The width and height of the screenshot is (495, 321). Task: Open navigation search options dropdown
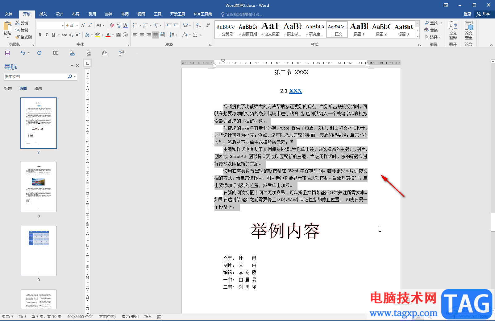click(75, 76)
